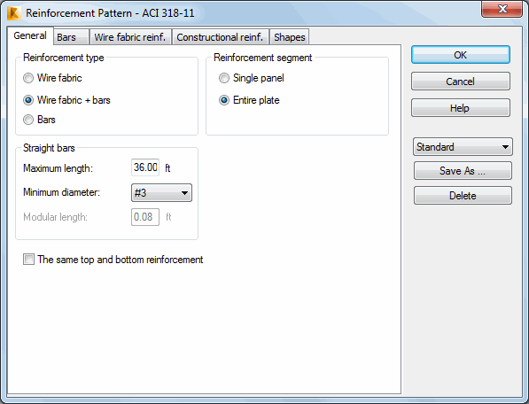
Task: Choose Wire fabric + bars reinforcement type
Action: [28, 100]
